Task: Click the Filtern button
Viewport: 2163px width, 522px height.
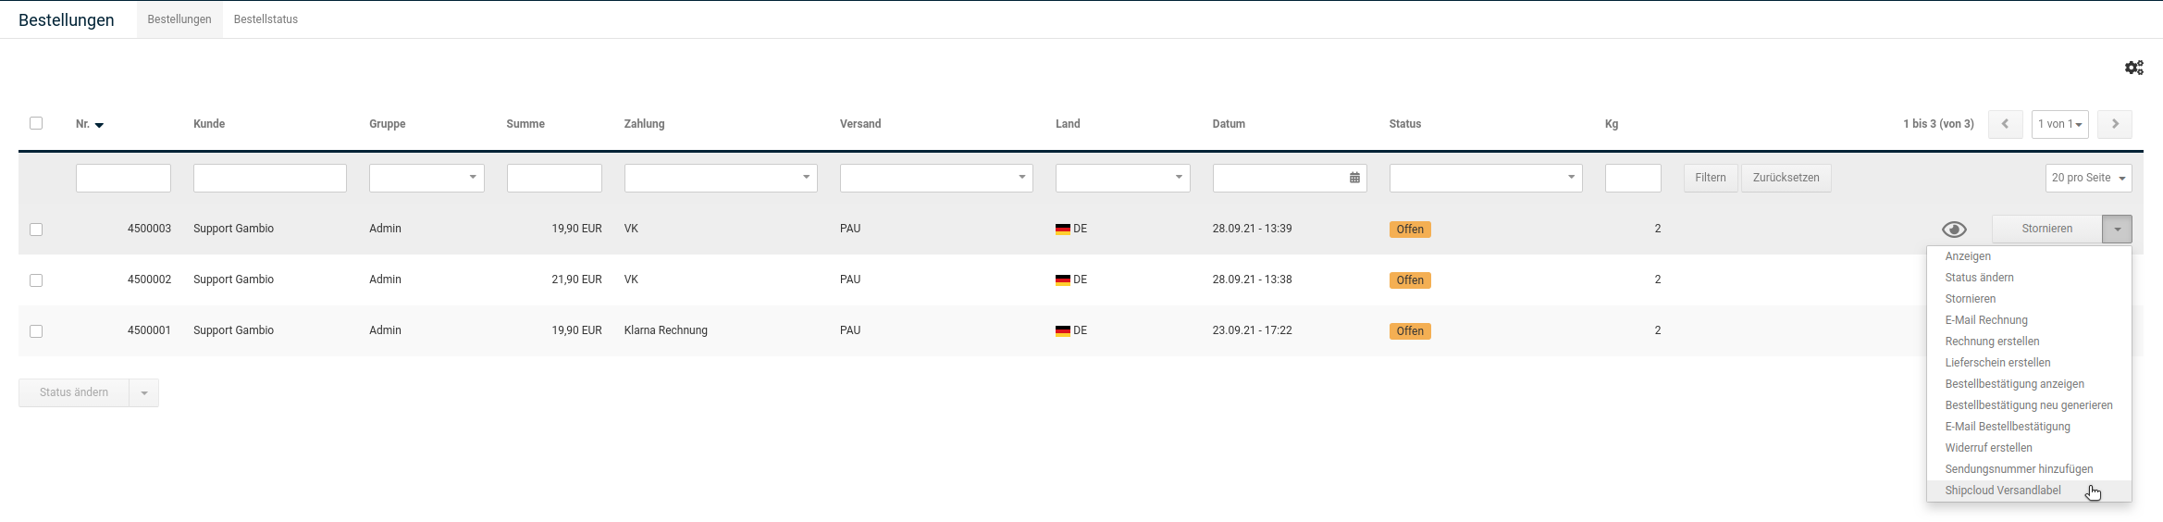Action: click(1710, 178)
